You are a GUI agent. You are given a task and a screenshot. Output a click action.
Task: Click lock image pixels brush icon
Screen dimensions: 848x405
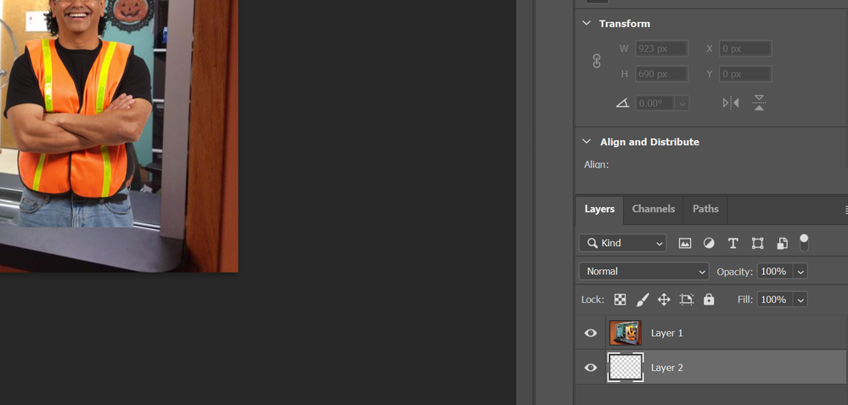(x=643, y=300)
